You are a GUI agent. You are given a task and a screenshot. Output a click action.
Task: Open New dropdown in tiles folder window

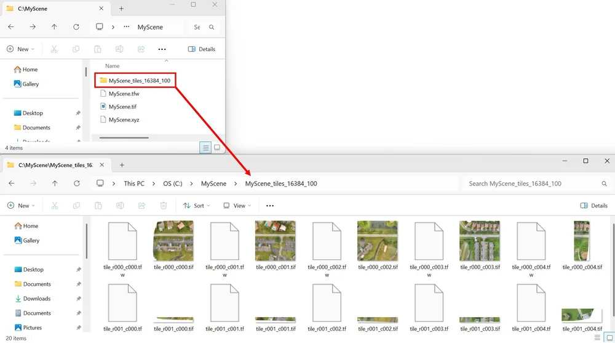pyautogui.click(x=21, y=206)
